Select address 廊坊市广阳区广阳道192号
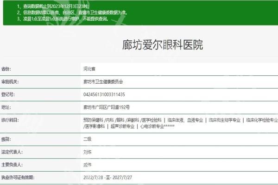 (107, 107)
